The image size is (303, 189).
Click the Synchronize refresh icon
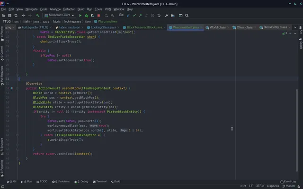coord(16,16)
